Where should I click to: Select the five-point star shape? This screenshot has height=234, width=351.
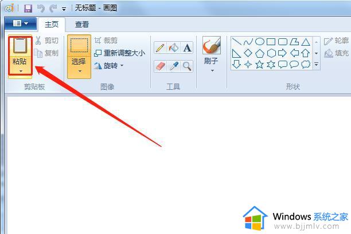click(x=259, y=65)
